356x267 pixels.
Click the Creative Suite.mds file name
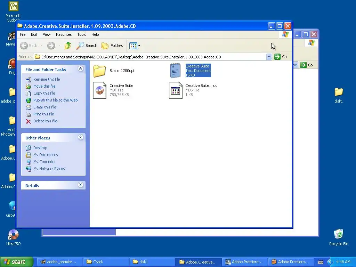point(201,86)
